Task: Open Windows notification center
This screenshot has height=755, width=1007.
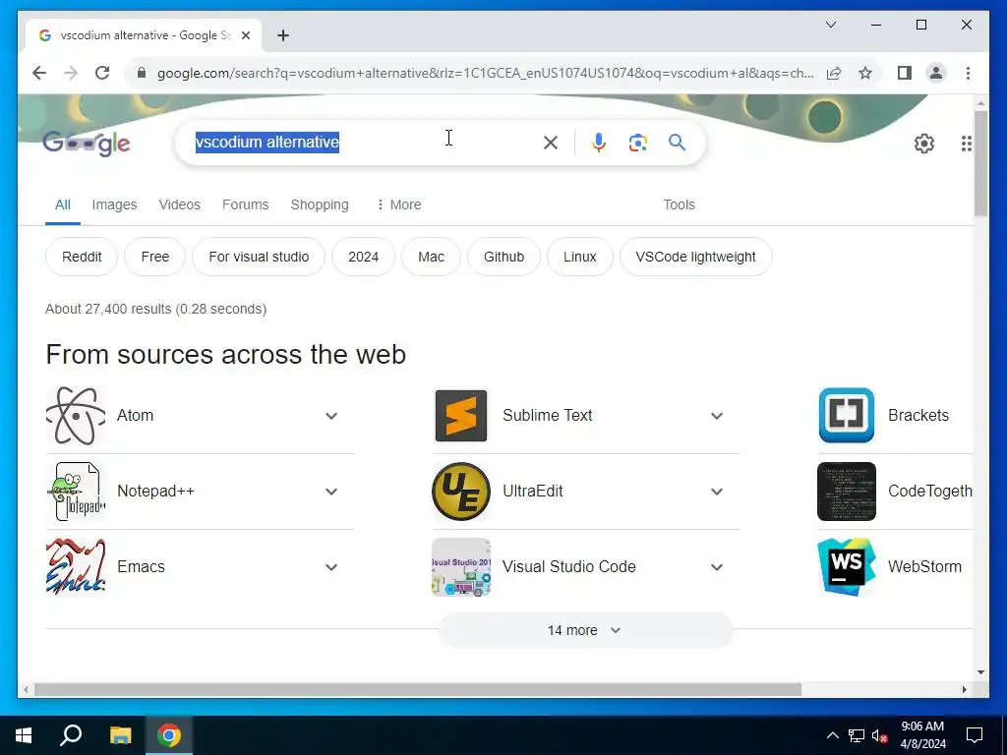Action: [x=975, y=735]
